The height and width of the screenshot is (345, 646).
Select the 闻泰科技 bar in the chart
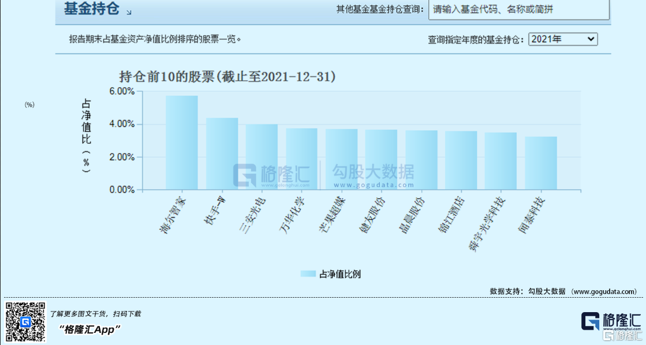(541, 163)
